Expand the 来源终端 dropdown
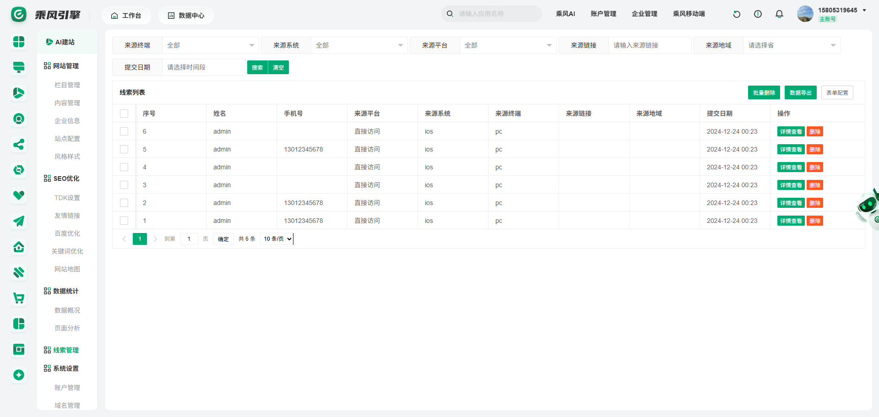 coord(210,45)
